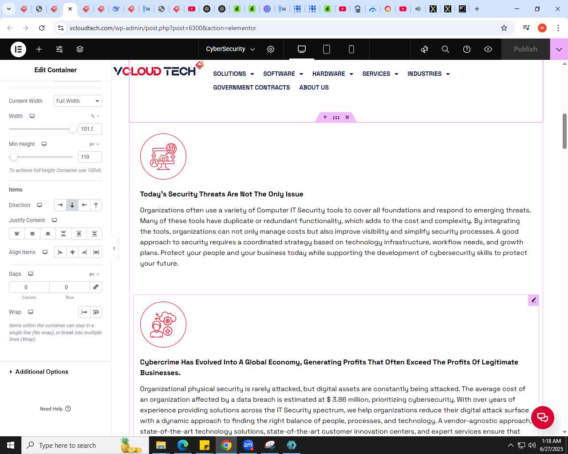Viewport: 568px width, 454px height.
Task: Open the red chat bubble widget
Action: (543, 418)
